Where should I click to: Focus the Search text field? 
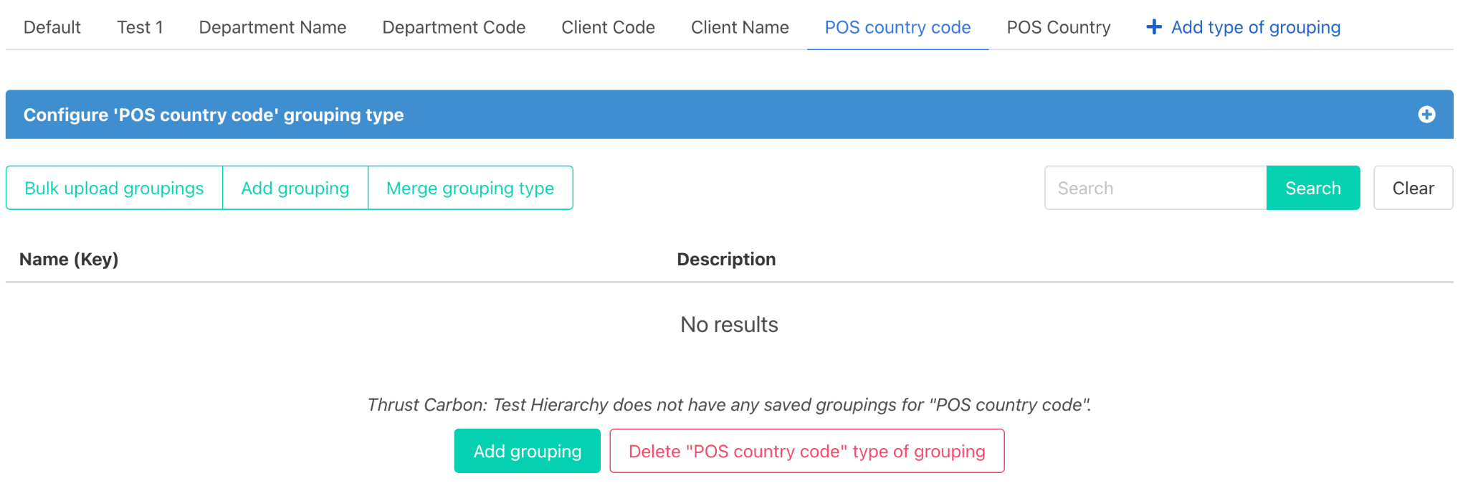coord(1155,188)
